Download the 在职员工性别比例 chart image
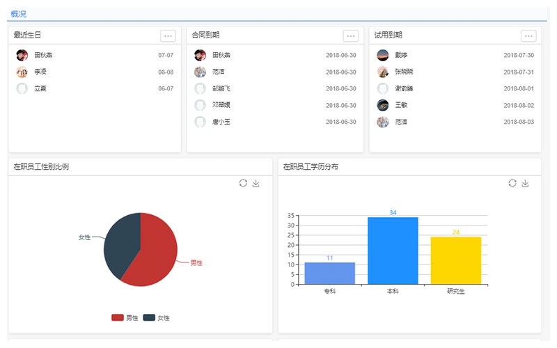 tap(256, 183)
